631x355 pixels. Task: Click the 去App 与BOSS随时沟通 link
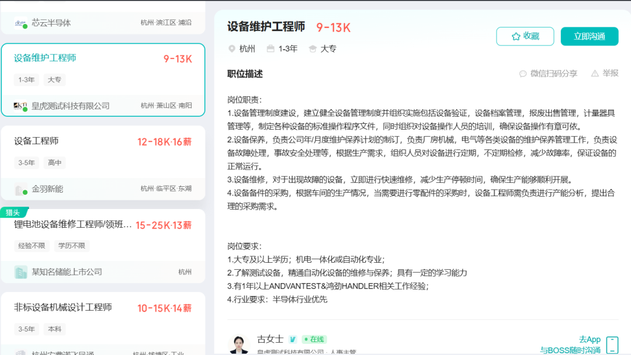[x=570, y=344]
